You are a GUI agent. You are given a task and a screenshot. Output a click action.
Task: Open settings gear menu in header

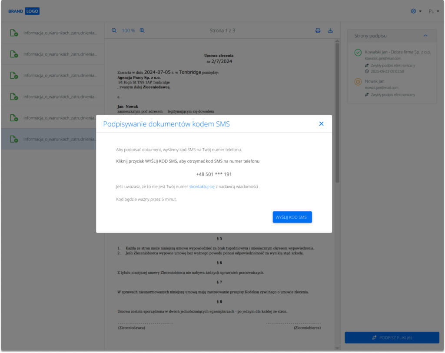click(x=415, y=11)
